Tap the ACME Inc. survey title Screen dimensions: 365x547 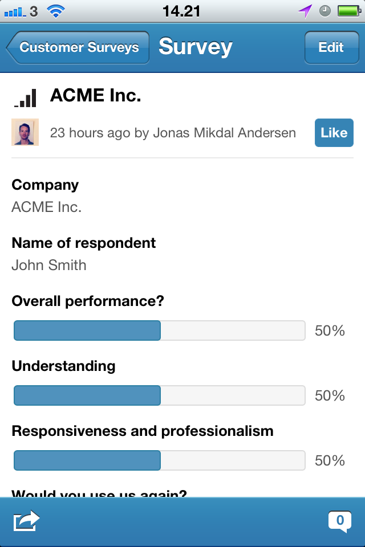coord(95,96)
